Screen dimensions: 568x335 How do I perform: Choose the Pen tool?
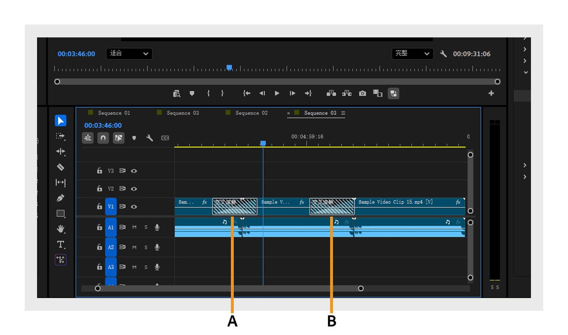tap(61, 198)
